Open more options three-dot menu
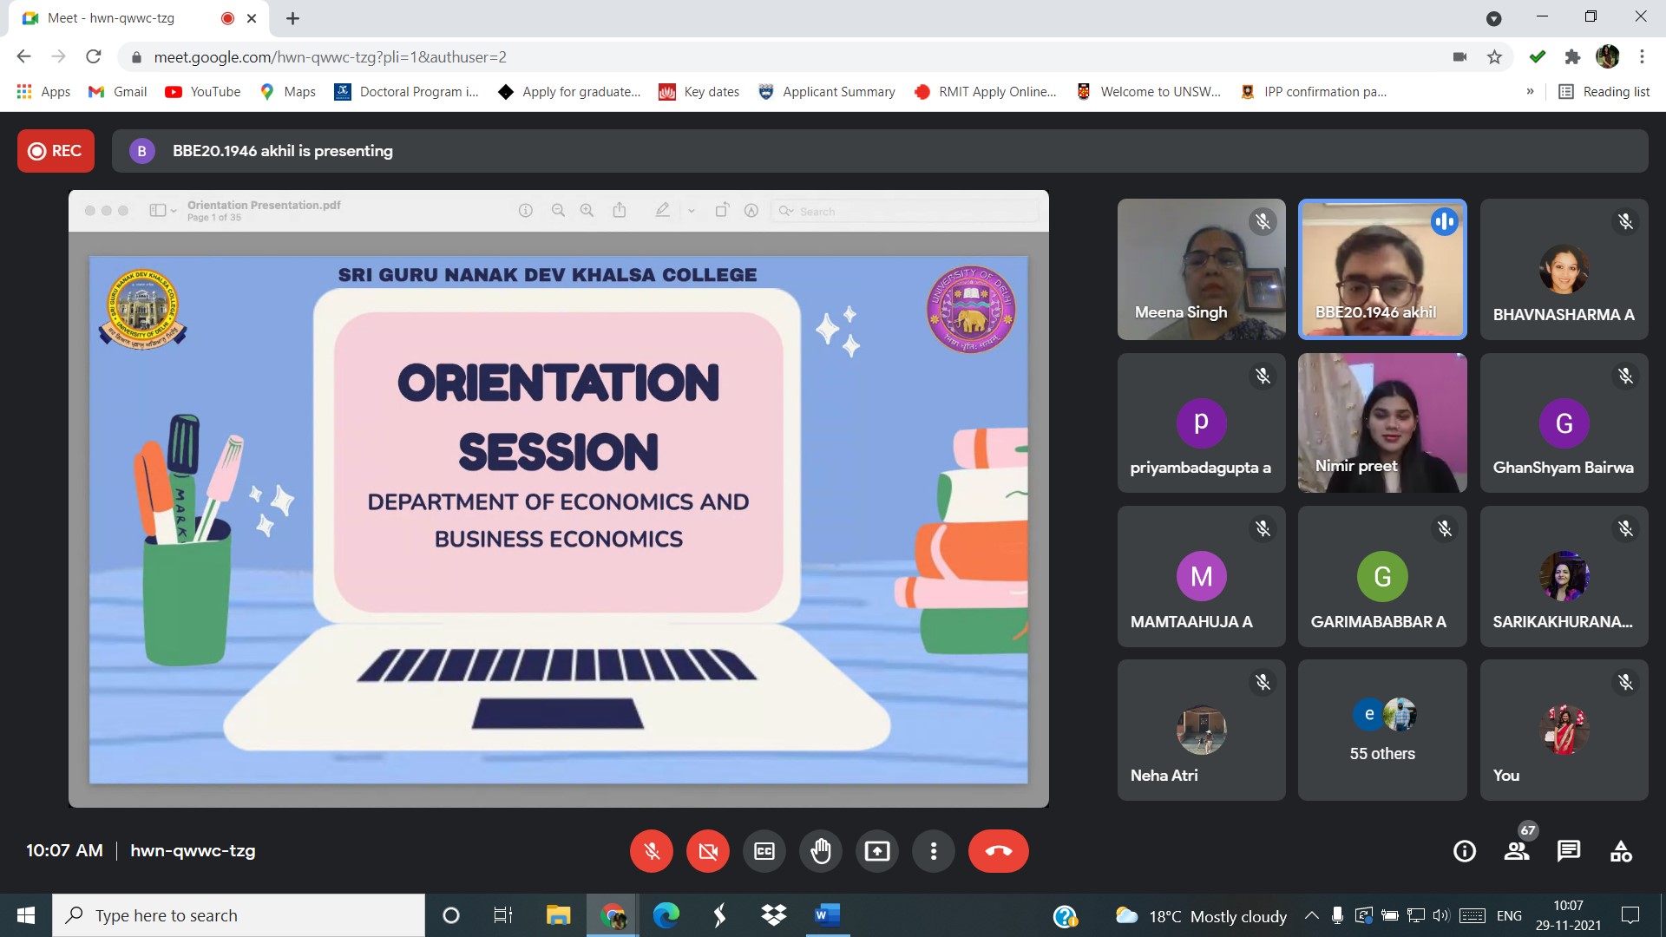The height and width of the screenshot is (937, 1666). (933, 851)
